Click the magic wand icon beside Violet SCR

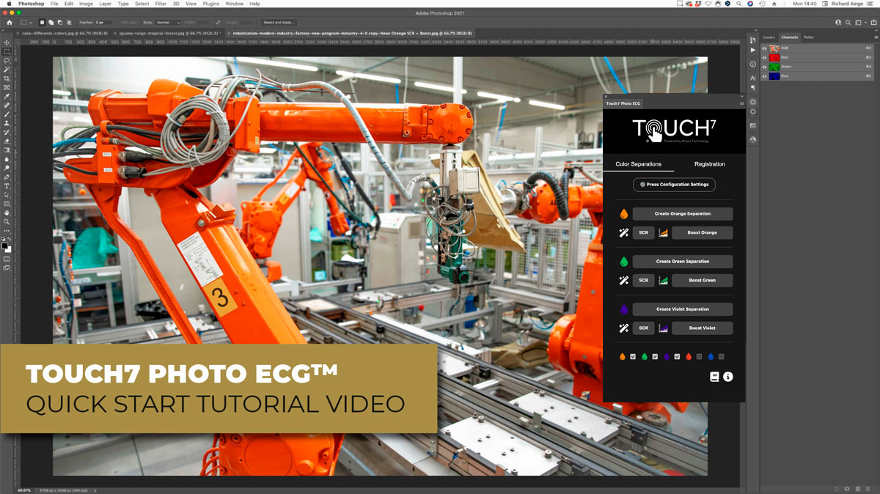(x=624, y=328)
